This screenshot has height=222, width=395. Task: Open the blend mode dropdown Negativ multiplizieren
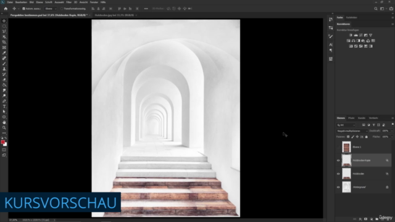pyautogui.click(x=352, y=131)
